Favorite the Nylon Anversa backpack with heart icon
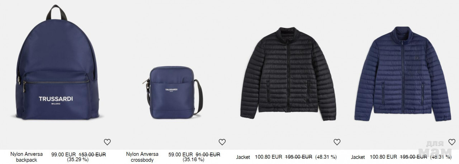Image resolution: width=459 pixels, height=164 pixels. click(107, 142)
